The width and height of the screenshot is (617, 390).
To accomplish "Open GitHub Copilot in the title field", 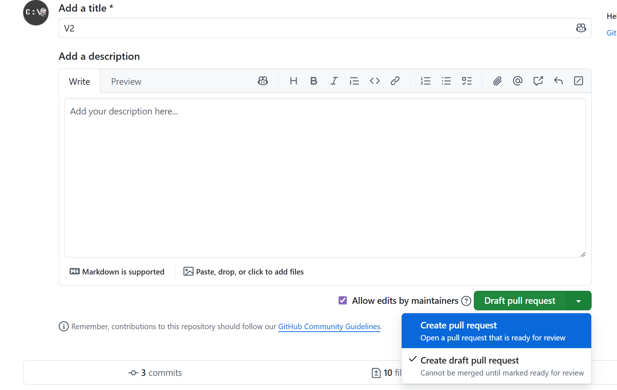I will click(581, 28).
